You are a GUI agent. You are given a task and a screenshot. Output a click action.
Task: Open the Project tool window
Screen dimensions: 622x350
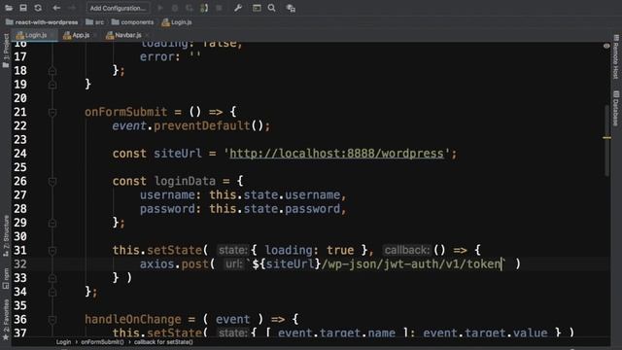point(6,51)
